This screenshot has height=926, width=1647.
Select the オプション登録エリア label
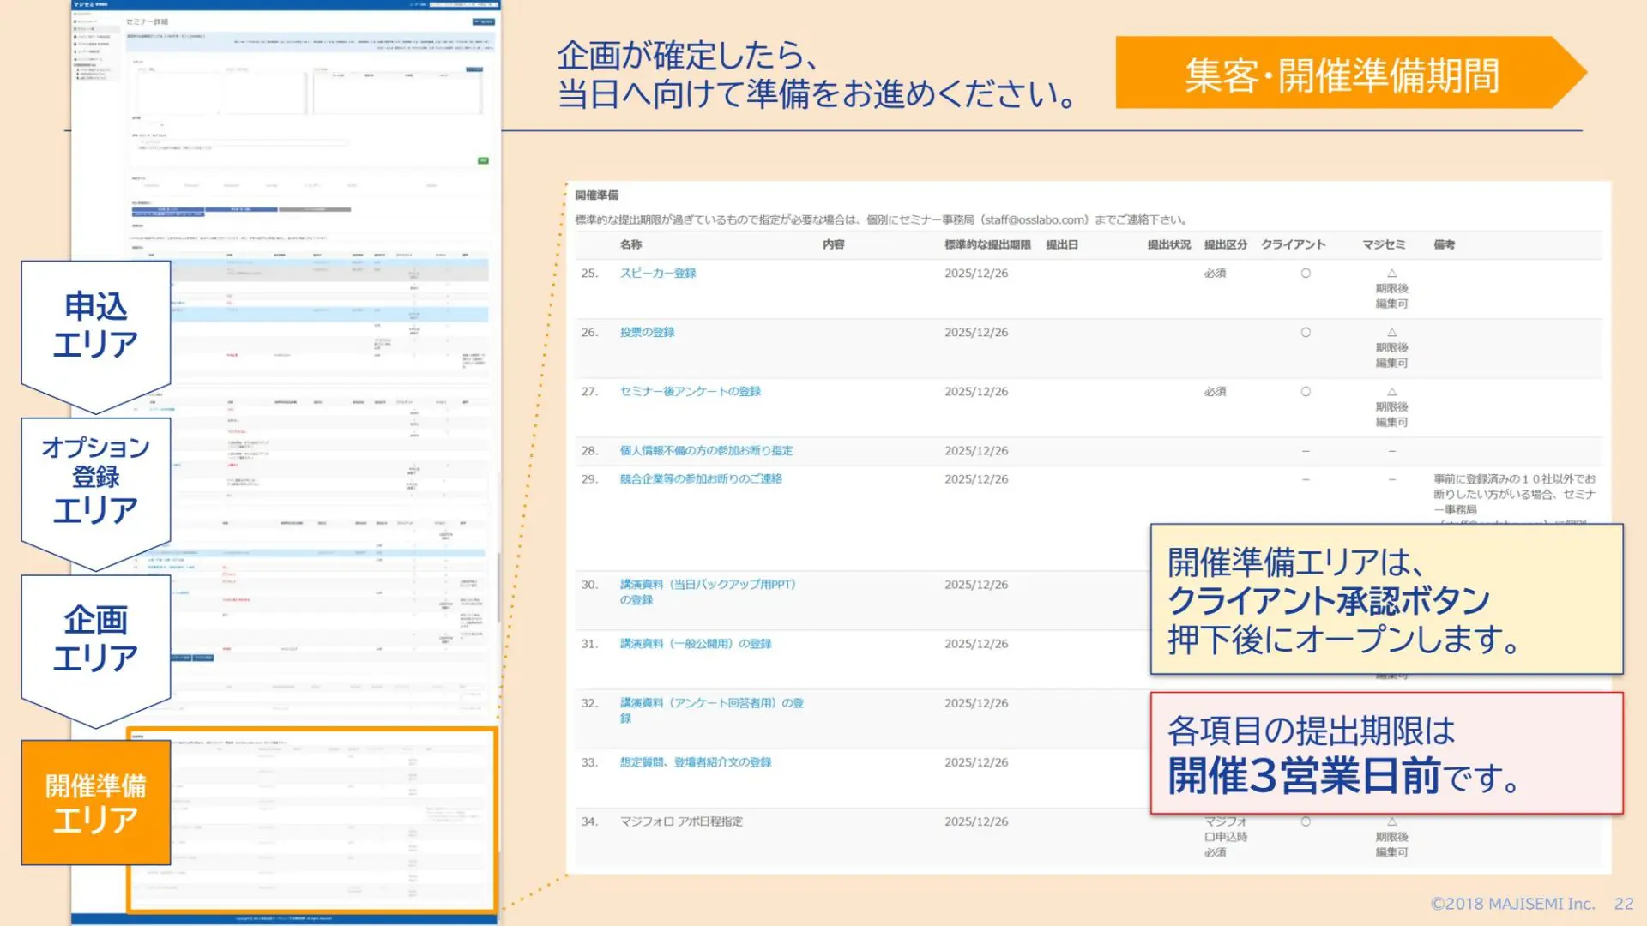(x=95, y=480)
